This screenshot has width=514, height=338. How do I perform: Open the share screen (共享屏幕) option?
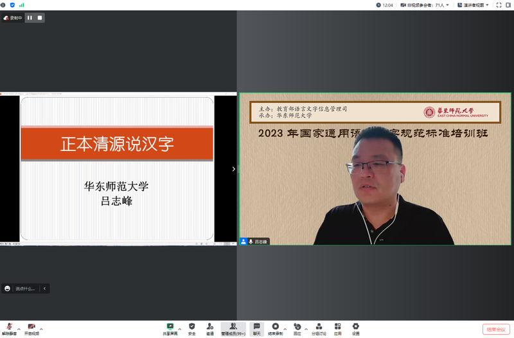(x=170, y=328)
